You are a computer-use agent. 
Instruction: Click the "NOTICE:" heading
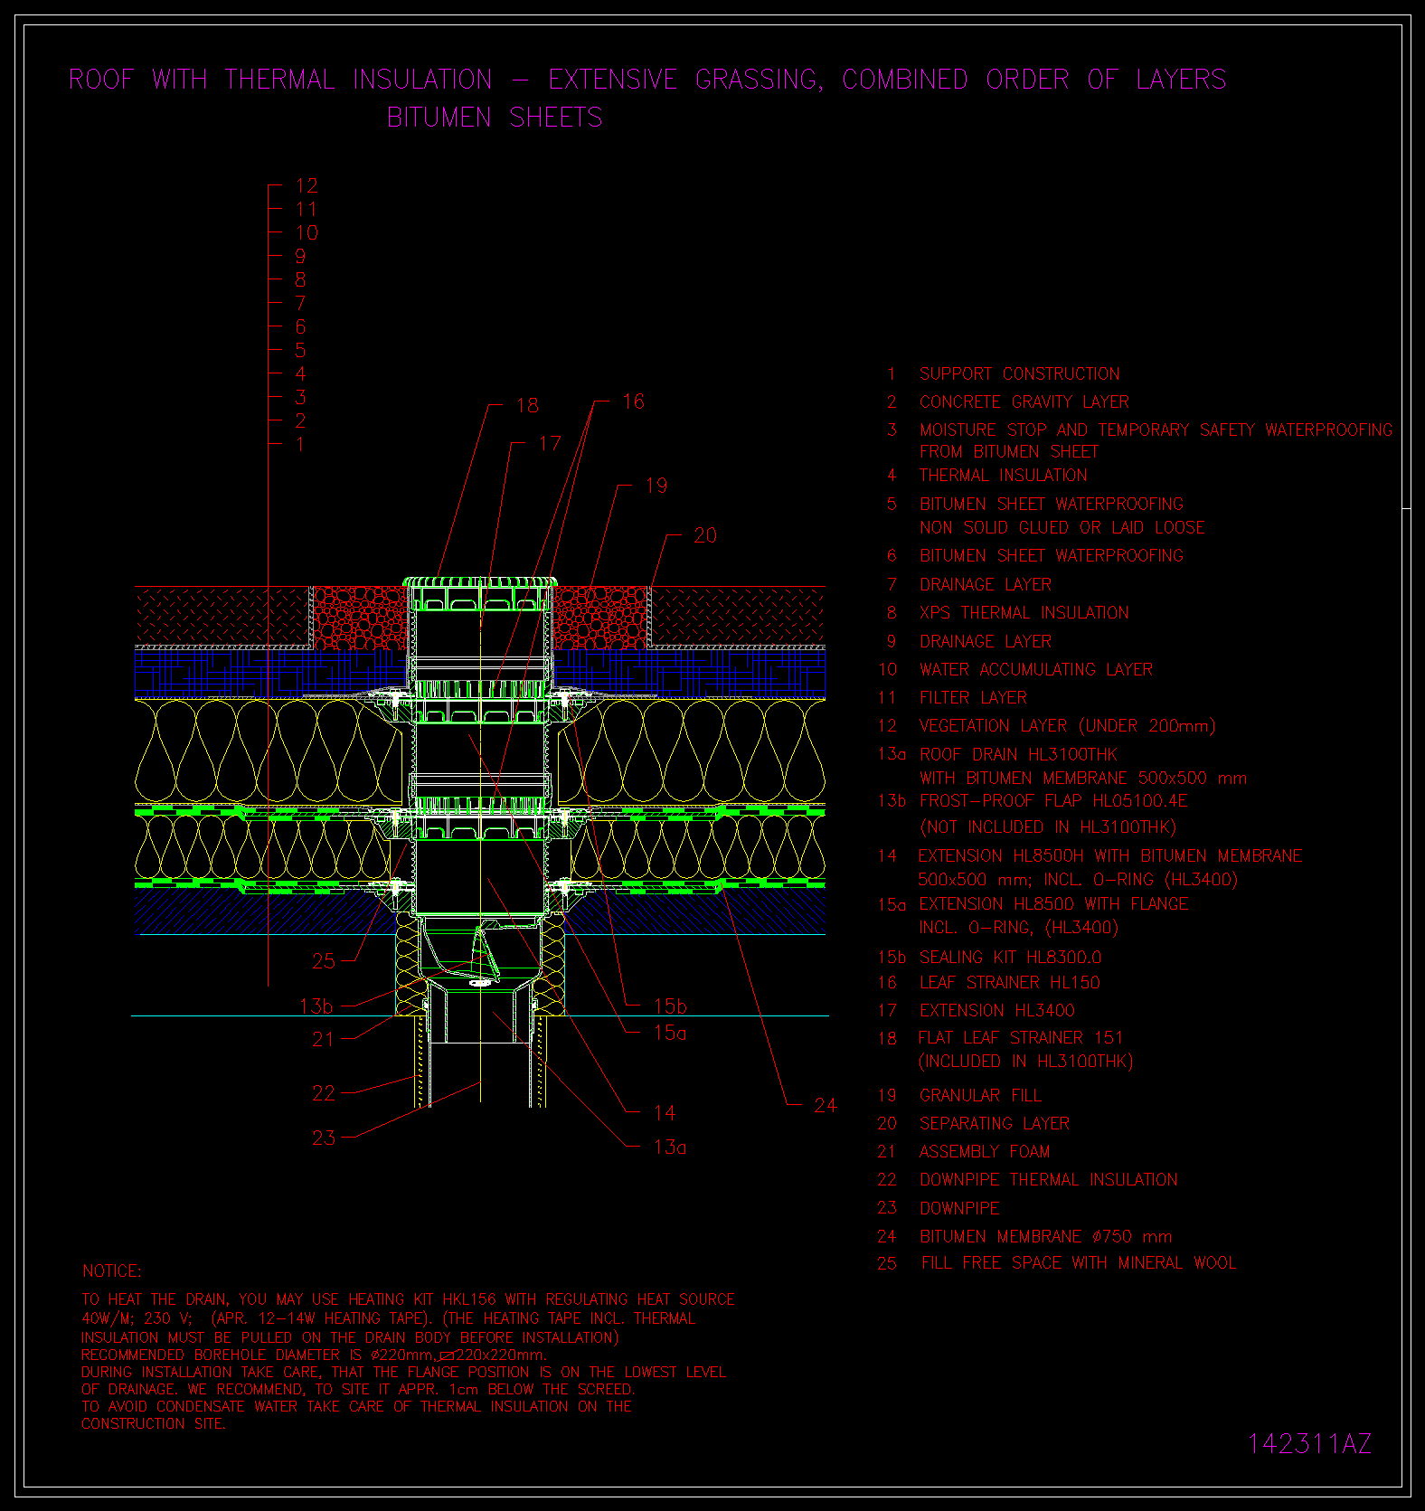click(112, 1270)
